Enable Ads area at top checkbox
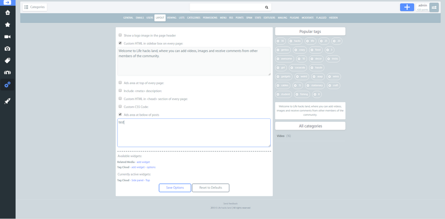The width and height of the screenshot is (445, 219). point(120,83)
